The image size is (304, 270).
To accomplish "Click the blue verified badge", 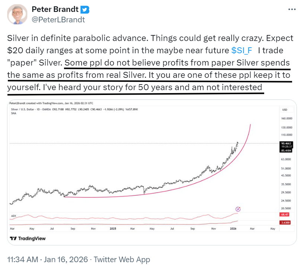I will (85, 10).
